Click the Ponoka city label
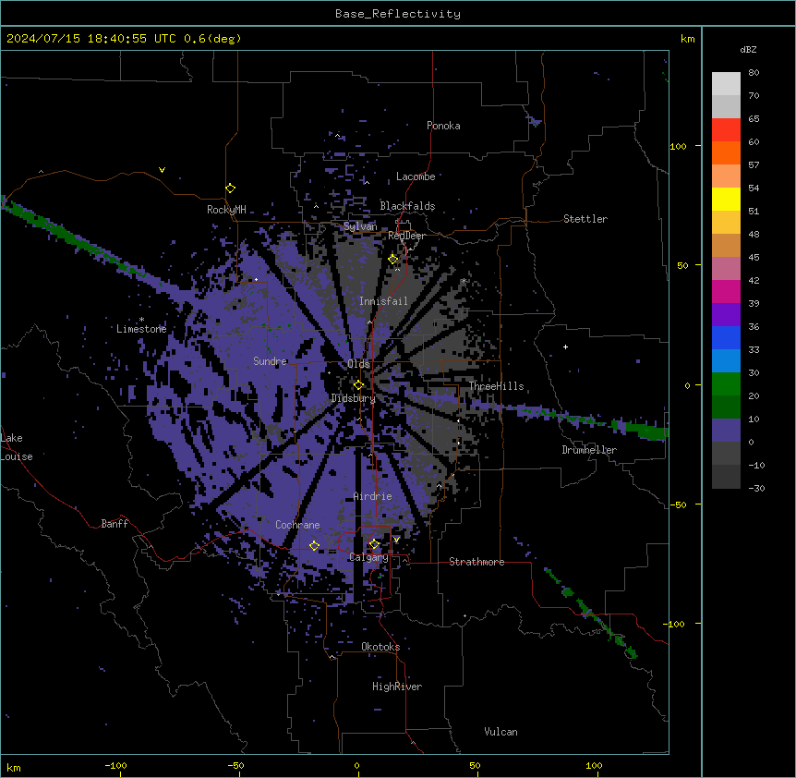796x778 pixels. coord(443,126)
